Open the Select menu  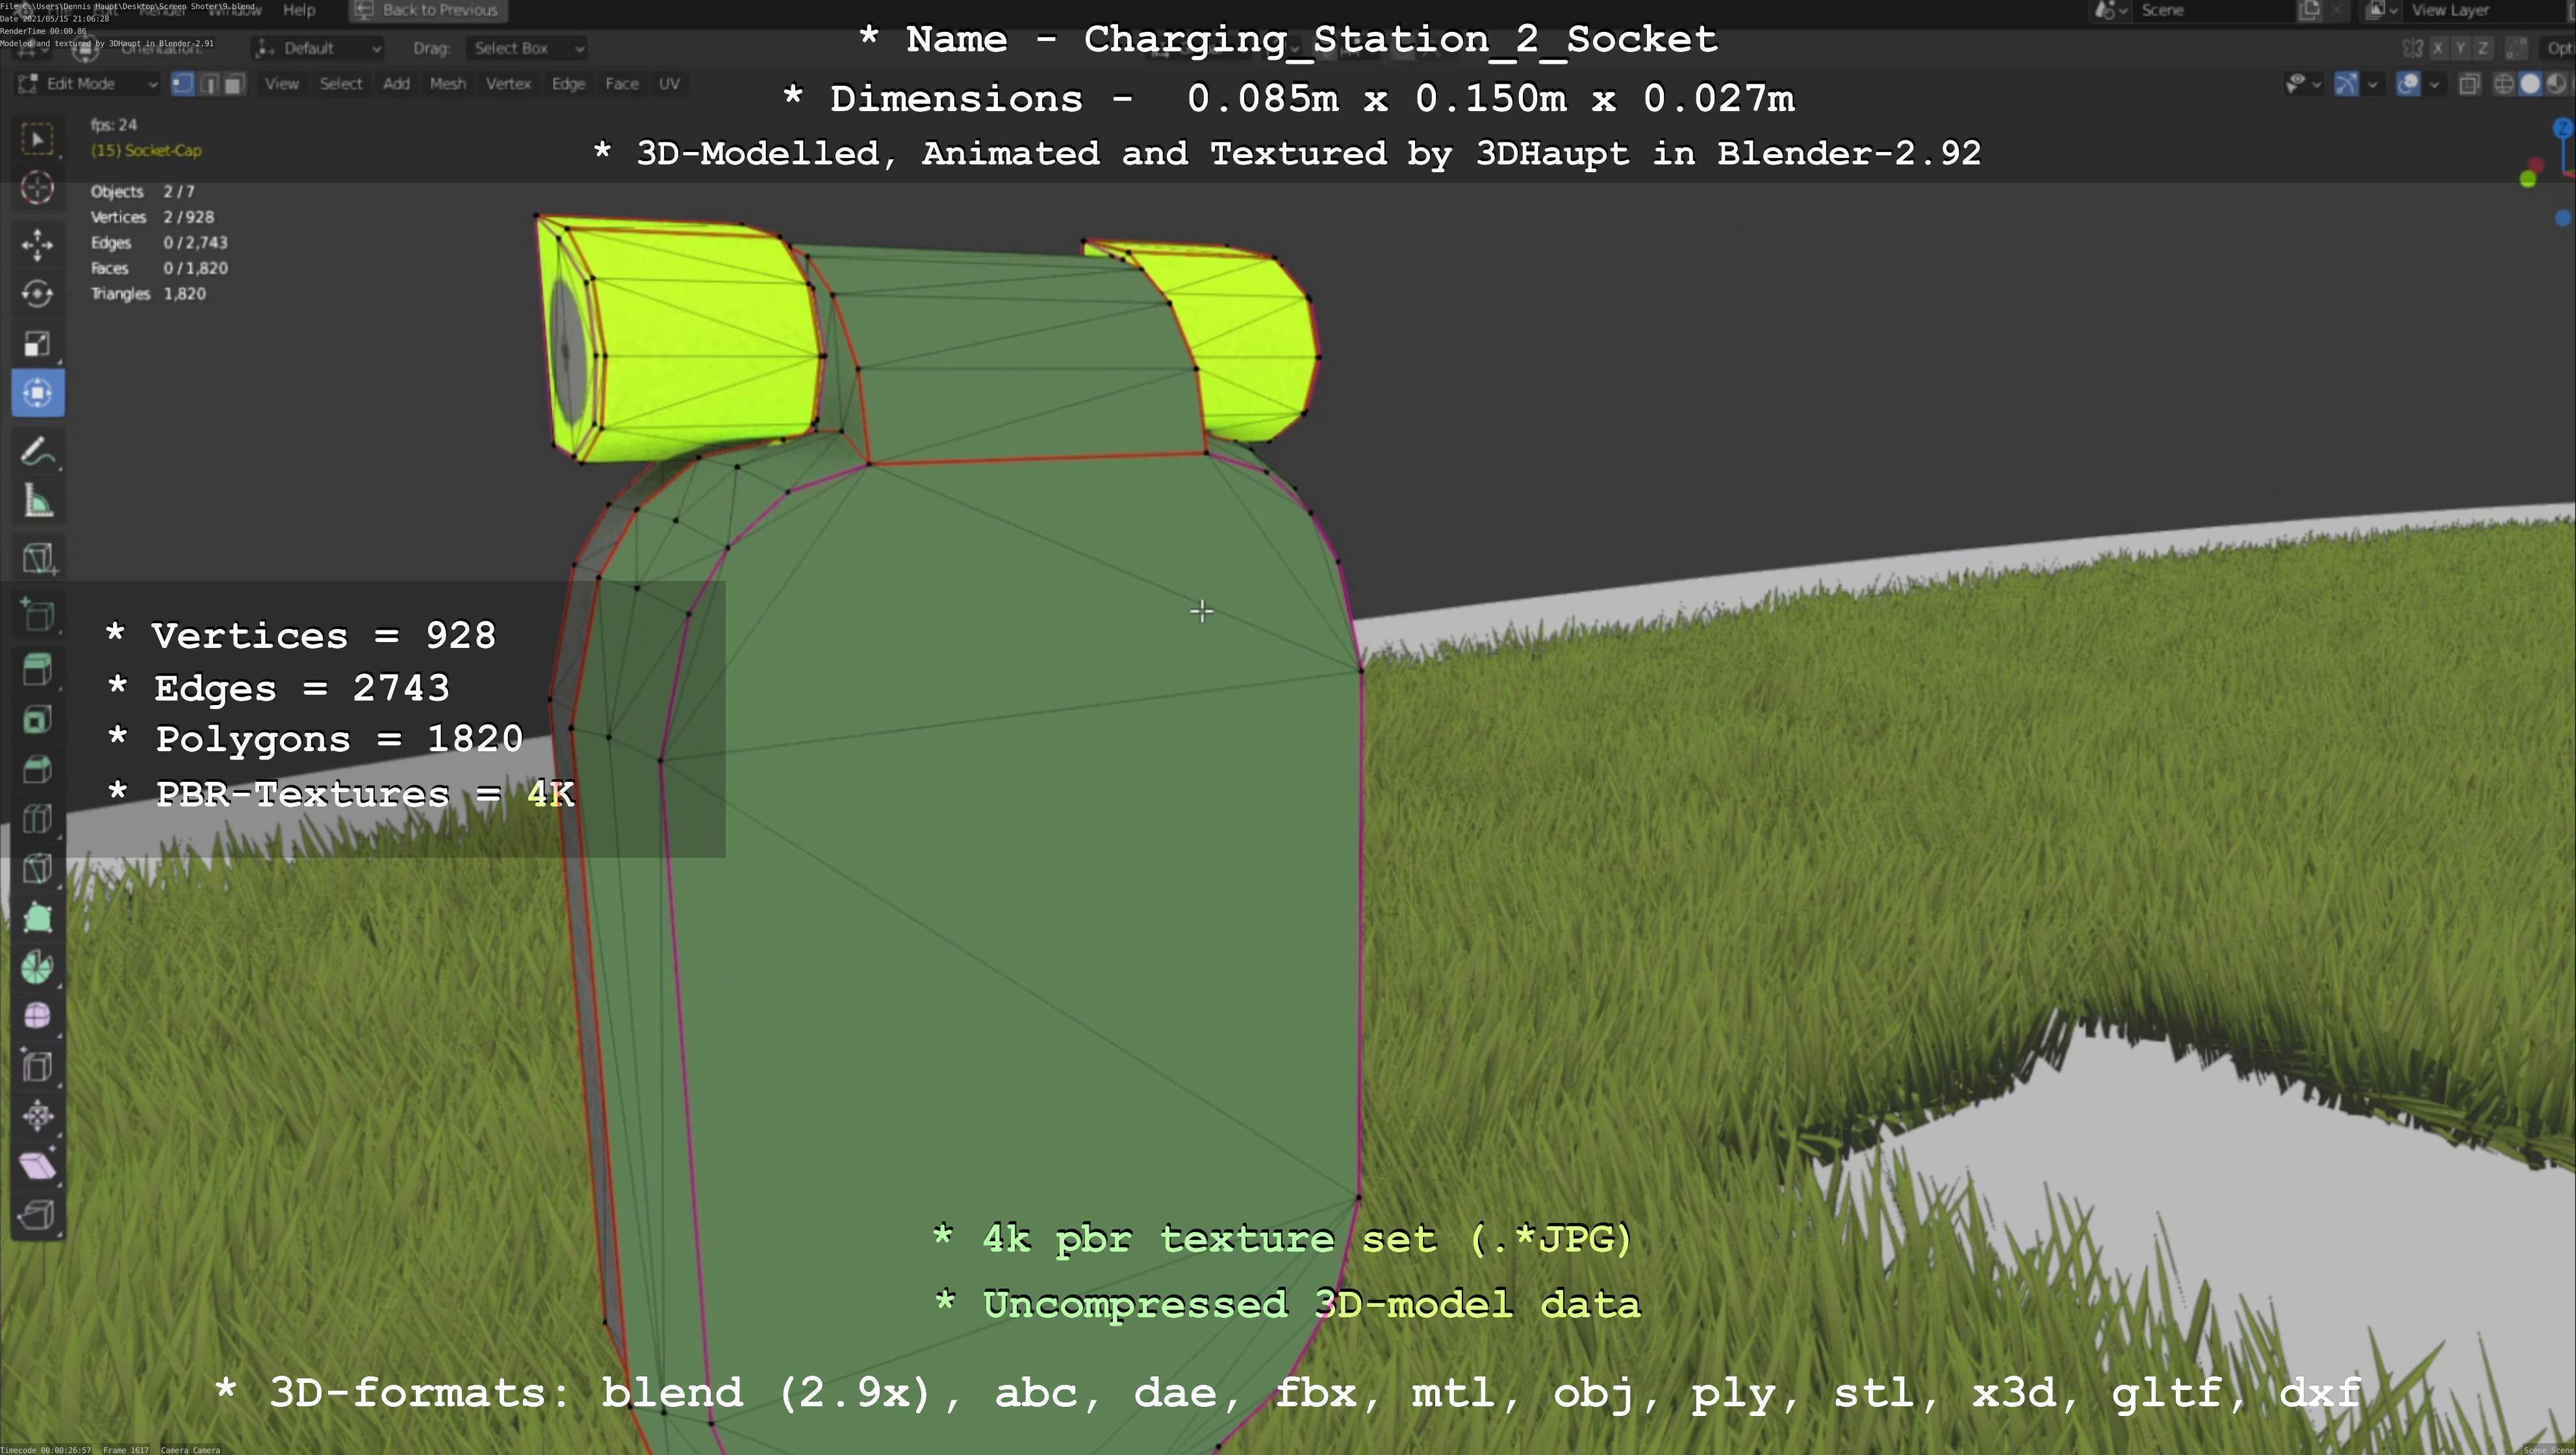pyautogui.click(x=341, y=84)
